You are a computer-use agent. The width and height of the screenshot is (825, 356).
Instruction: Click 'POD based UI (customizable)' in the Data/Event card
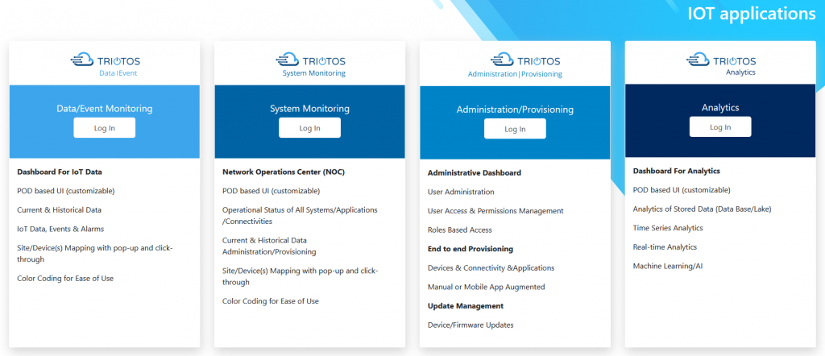[66, 190]
